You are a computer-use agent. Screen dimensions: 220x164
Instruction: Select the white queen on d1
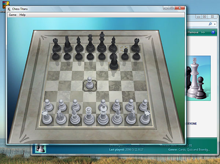89,116
